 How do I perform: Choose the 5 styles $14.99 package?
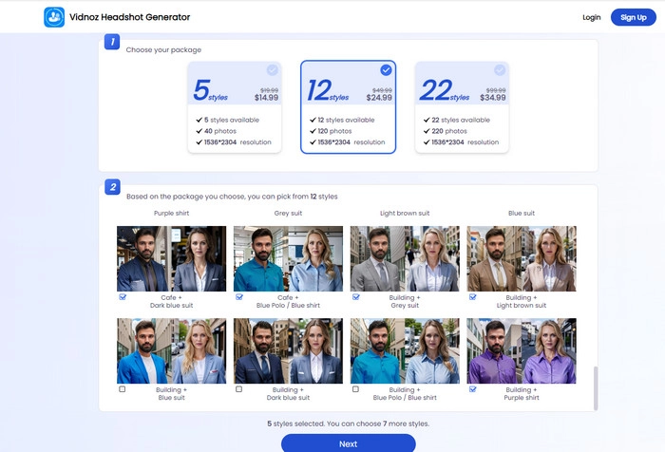[235, 106]
